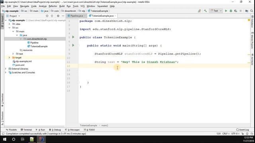The height and width of the screenshot is (143, 255).
Task: Click IntelliJ IDEA icon on the taskbar
Action: (41, 139)
